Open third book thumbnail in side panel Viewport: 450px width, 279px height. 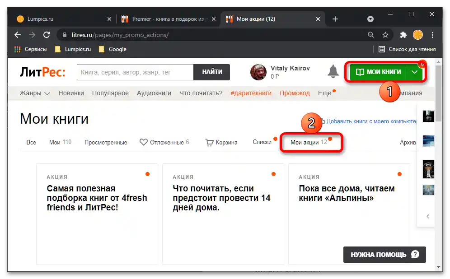pyautogui.click(x=428, y=169)
